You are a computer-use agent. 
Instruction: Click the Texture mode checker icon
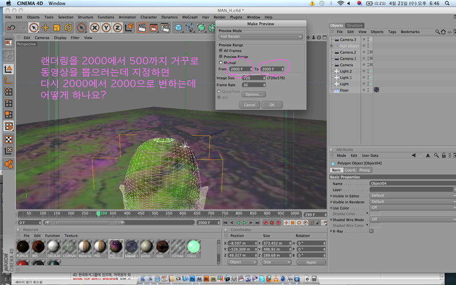tap(9, 140)
